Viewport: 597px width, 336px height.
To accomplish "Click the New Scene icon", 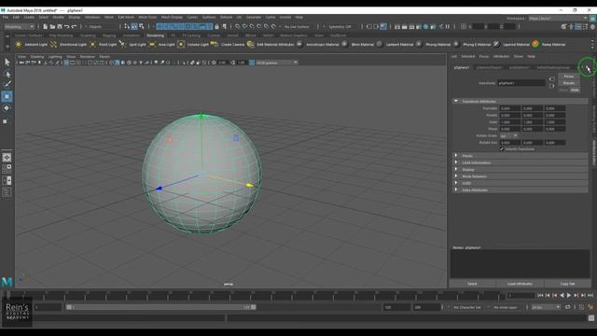I will 45,27.
